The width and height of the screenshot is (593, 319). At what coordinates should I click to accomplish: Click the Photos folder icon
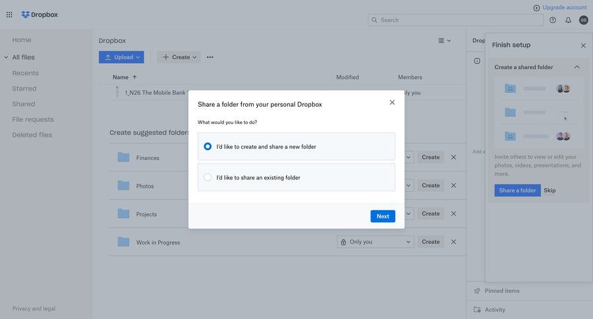pos(123,185)
